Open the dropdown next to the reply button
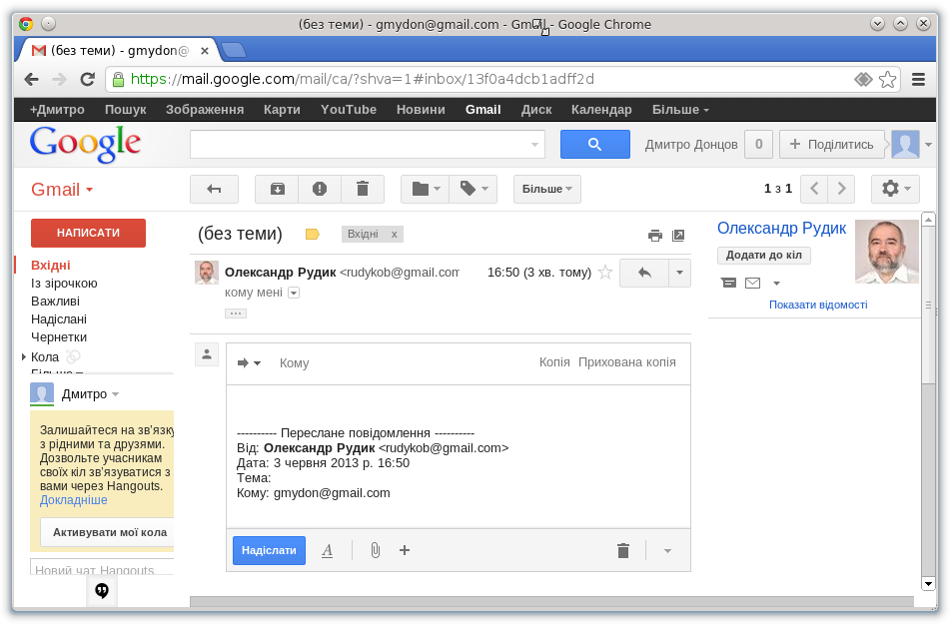Viewport: 952px width, 626px height. tap(679, 273)
